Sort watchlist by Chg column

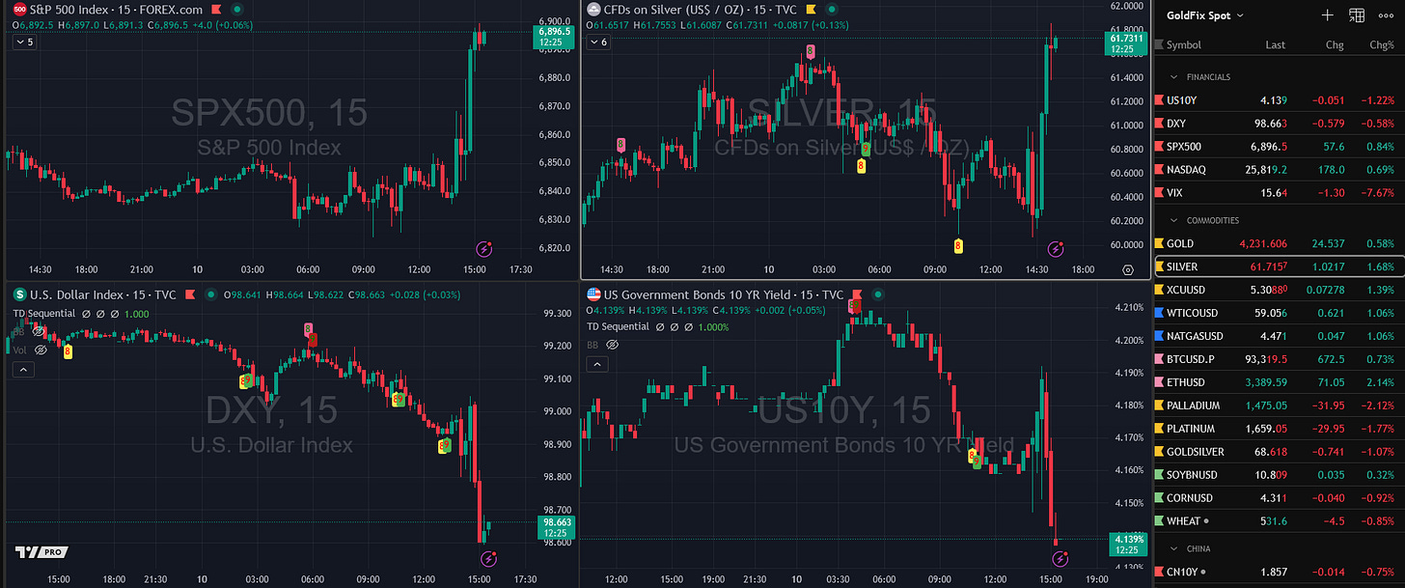[x=1335, y=45]
